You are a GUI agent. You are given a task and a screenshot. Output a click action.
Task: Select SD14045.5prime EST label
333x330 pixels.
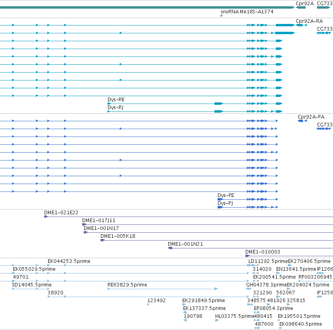click(32, 284)
